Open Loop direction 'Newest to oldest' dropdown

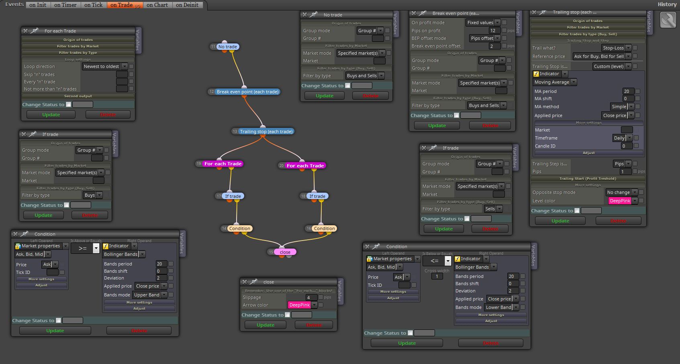tap(105, 66)
